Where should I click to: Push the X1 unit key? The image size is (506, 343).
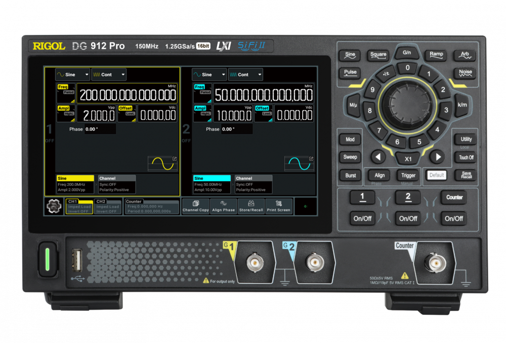point(408,159)
